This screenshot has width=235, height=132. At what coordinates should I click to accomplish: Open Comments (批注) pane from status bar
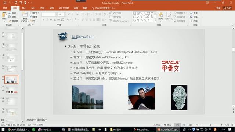167,125
